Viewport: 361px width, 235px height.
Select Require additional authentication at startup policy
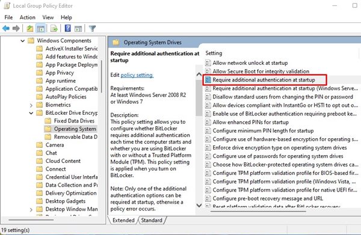(x=264, y=80)
